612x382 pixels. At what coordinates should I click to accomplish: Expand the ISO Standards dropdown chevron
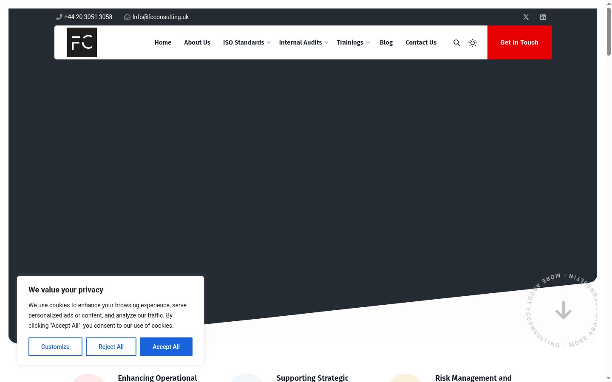pos(269,42)
